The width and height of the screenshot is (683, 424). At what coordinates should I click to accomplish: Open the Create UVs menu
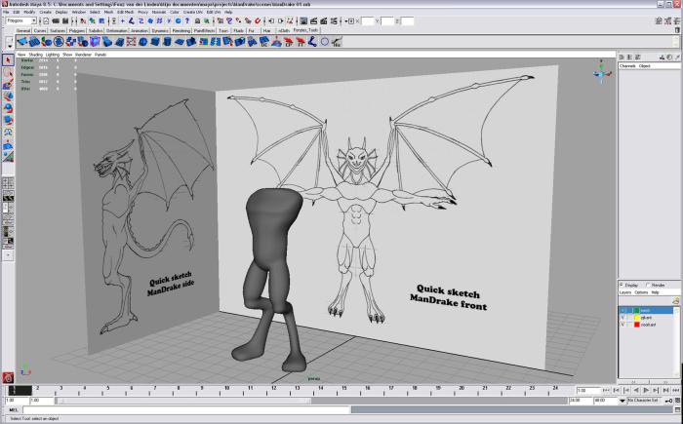tap(193, 13)
